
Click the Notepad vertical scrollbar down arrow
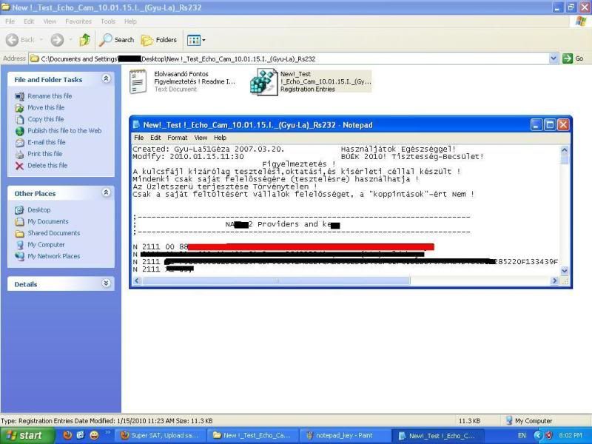(565, 272)
